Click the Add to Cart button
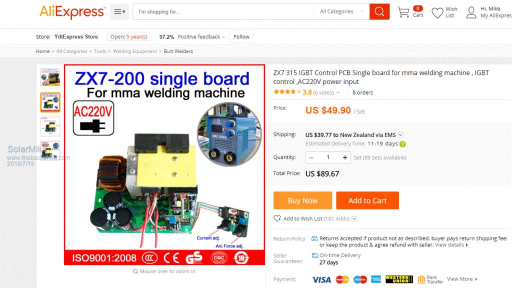The height and width of the screenshot is (288, 512). [367, 200]
